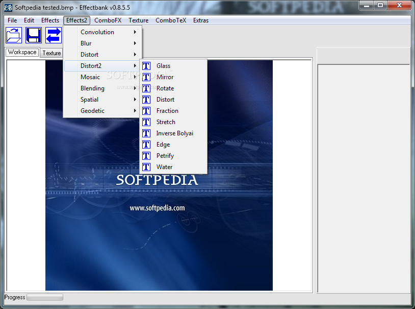Choose the Blur menu entry
Image resolution: width=415 pixels, height=309 pixels.
tap(101, 43)
